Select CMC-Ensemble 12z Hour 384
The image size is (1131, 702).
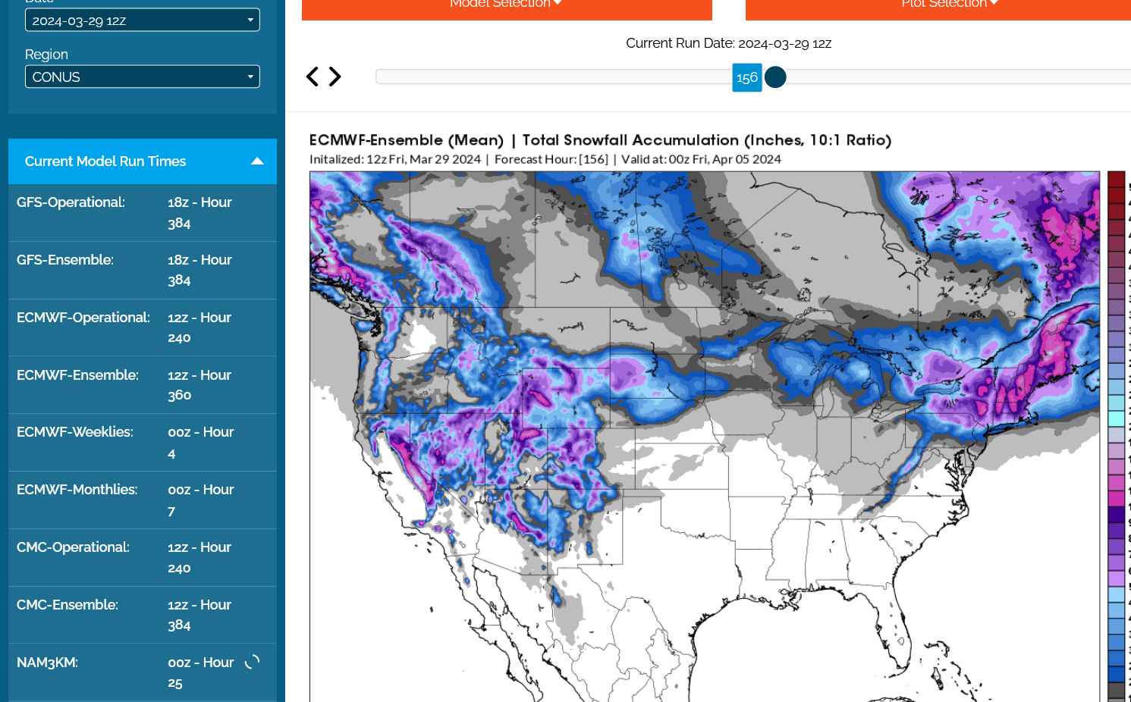(143, 615)
